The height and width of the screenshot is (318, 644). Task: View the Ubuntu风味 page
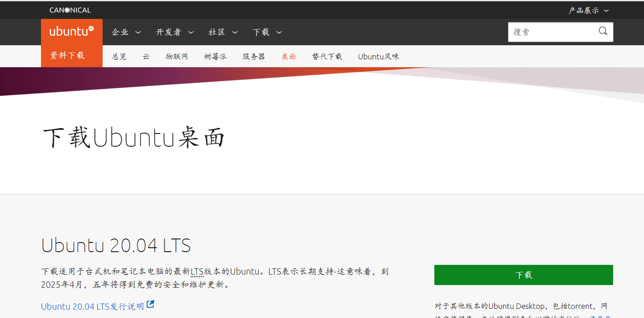pyautogui.click(x=378, y=56)
